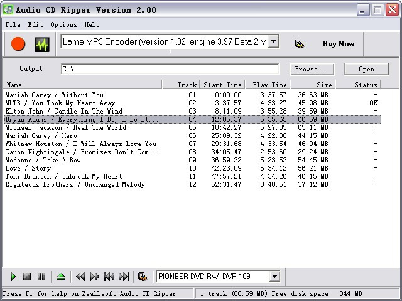Click the Lame MP3 Encoder combo box text
This screenshot has height=301, width=402.
165,41
